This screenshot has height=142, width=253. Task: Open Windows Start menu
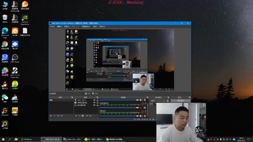point(3,139)
